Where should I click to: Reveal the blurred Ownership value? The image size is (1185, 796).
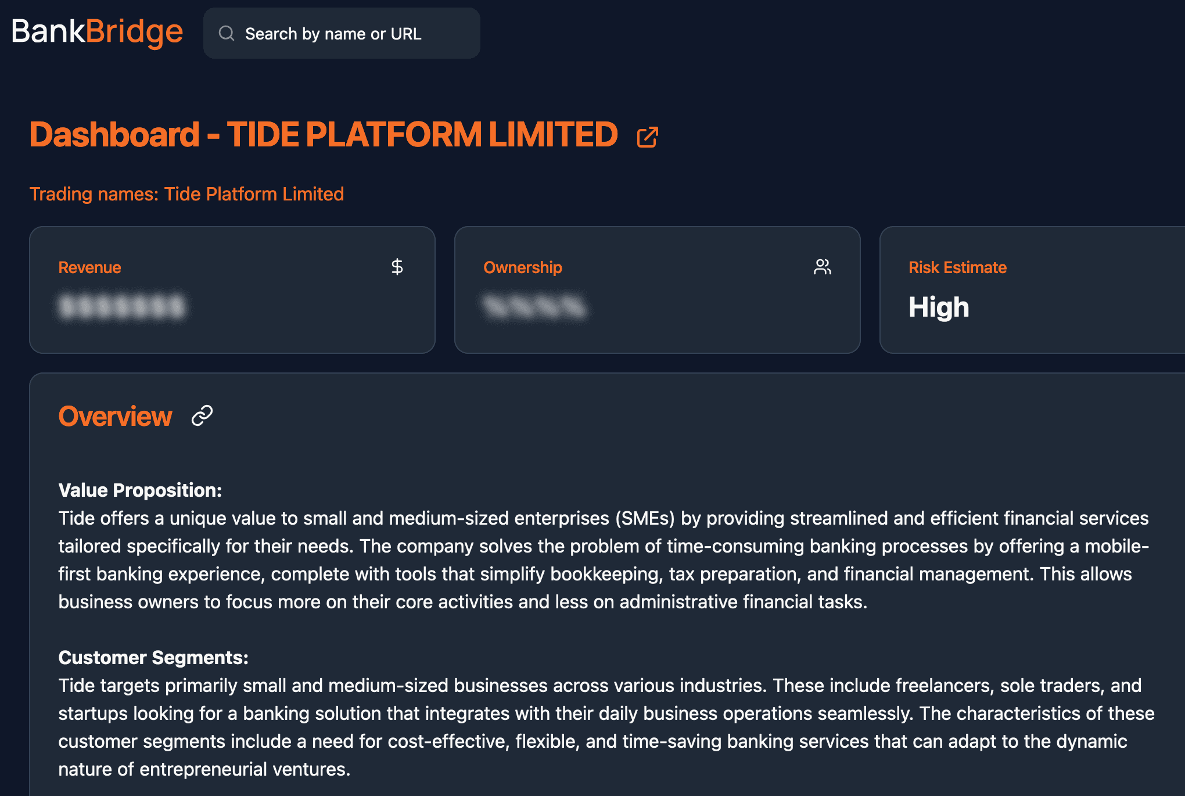point(534,307)
